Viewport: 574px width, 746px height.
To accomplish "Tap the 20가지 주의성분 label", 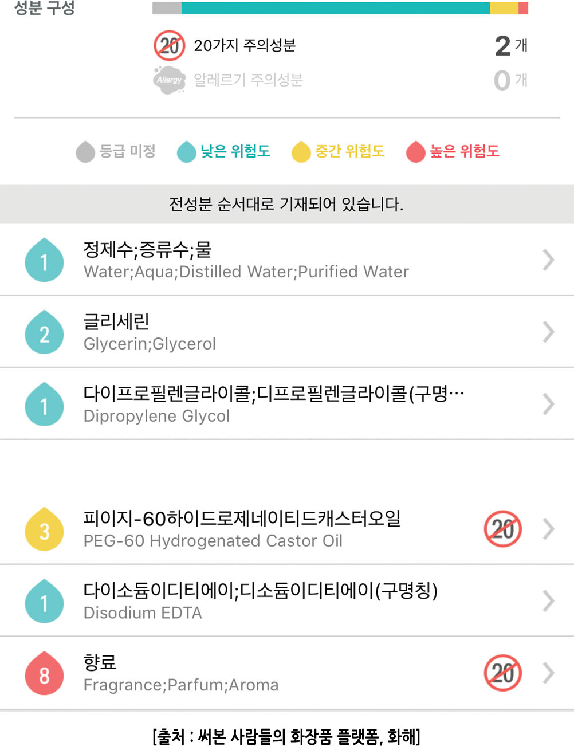I will pos(245,45).
